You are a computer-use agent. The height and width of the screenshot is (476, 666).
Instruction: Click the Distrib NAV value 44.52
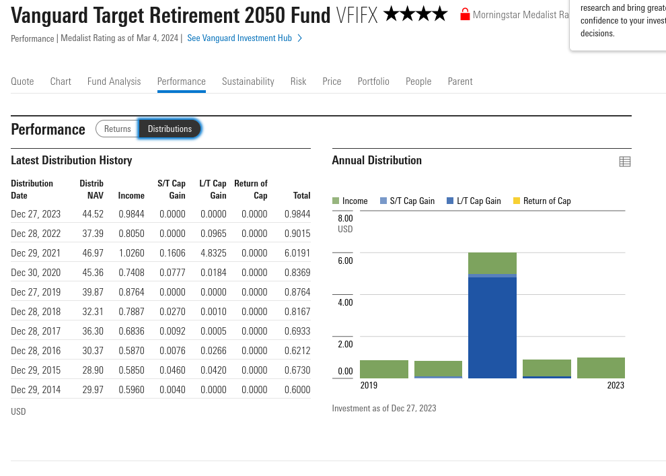pyautogui.click(x=93, y=214)
